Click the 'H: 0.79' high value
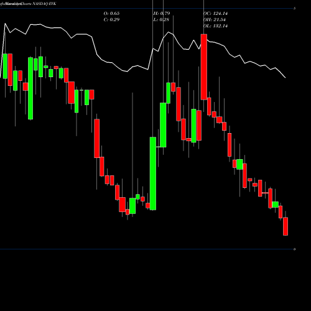Viewport: 311px width, 311px height. (x=162, y=13)
